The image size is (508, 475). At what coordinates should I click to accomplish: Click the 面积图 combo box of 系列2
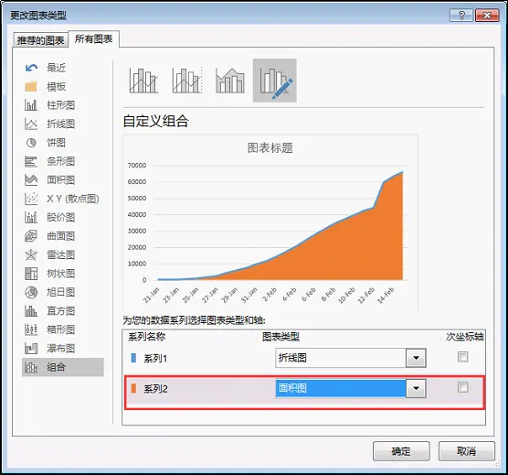tap(351, 388)
